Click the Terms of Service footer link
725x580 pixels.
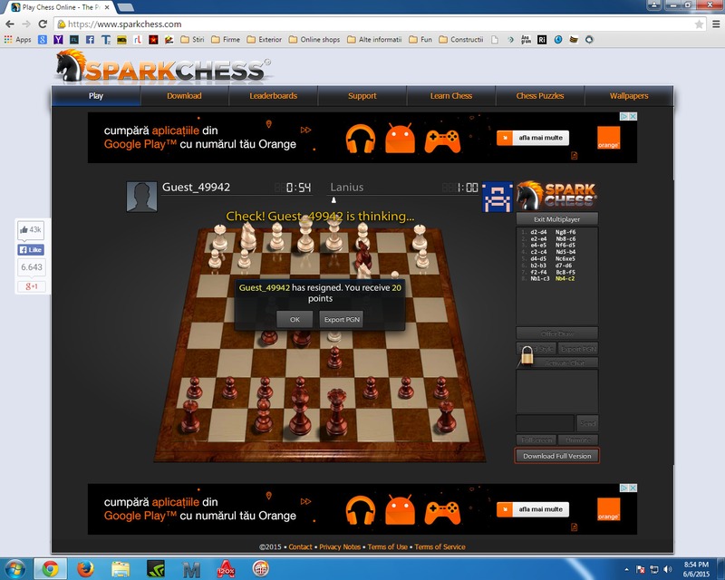point(440,546)
